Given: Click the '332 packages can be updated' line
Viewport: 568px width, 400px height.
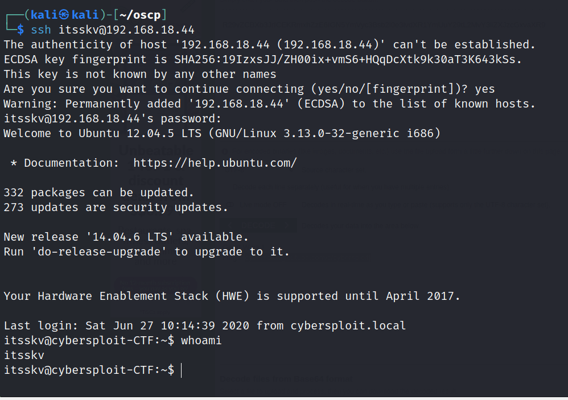Looking at the screenshot, I should click(x=99, y=192).
